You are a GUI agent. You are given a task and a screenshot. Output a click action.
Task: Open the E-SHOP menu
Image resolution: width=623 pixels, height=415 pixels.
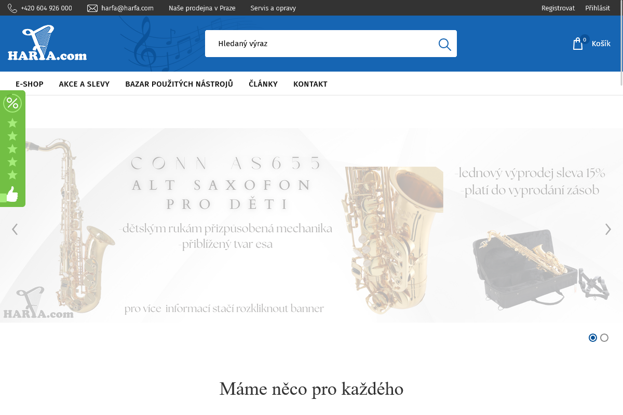(x=30, y=84)
